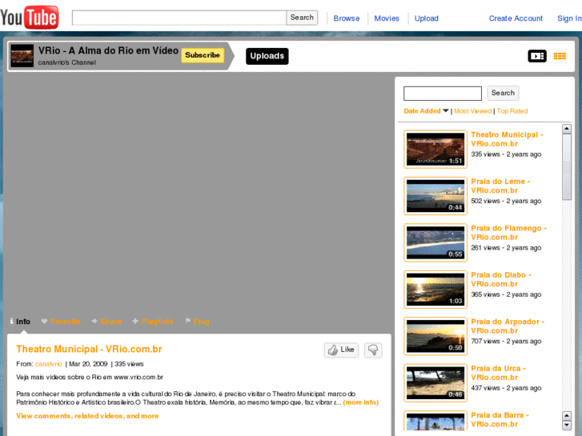Click video list scrollbar down arrow

click(x=567, y=425)
